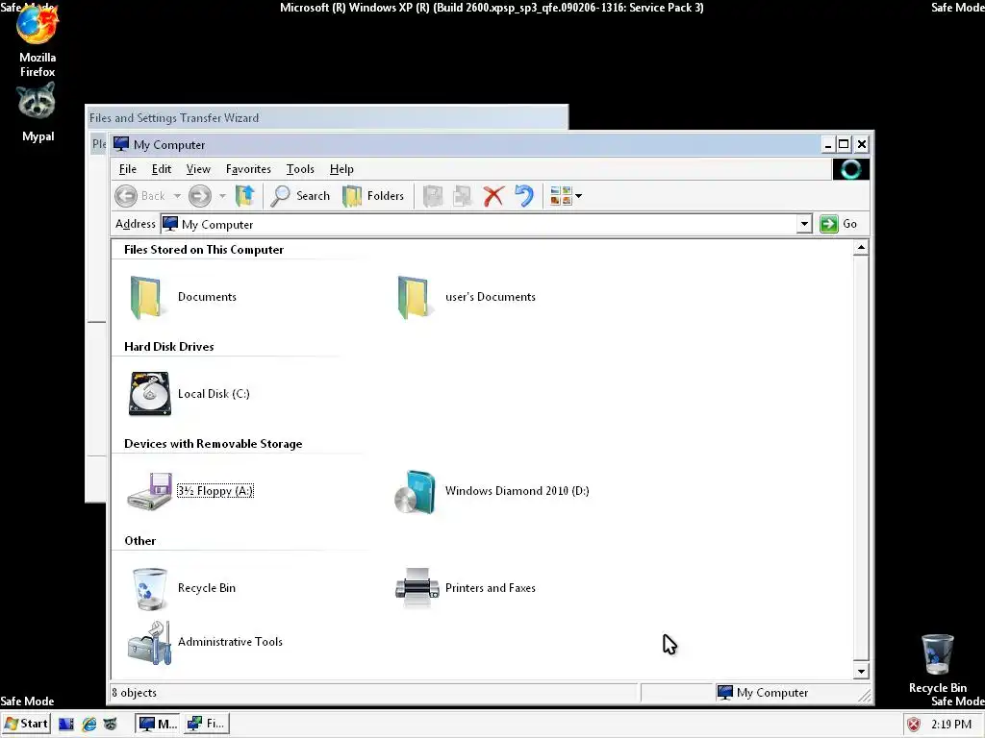Select the Mozilla Firefox desktop icon
The height and width of the screenshot is (738, 985).
[x=38, y=40]
